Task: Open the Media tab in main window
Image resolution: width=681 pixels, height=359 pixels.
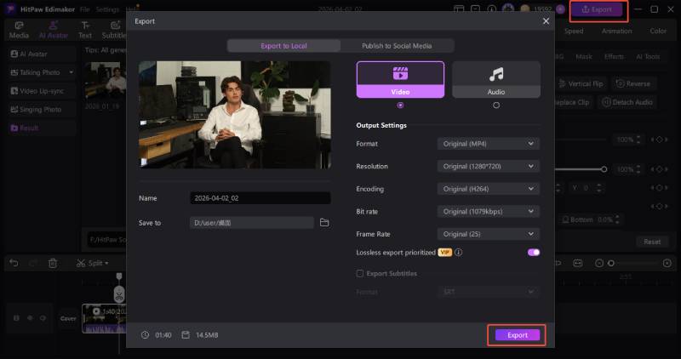Action: tap(19, 31)
